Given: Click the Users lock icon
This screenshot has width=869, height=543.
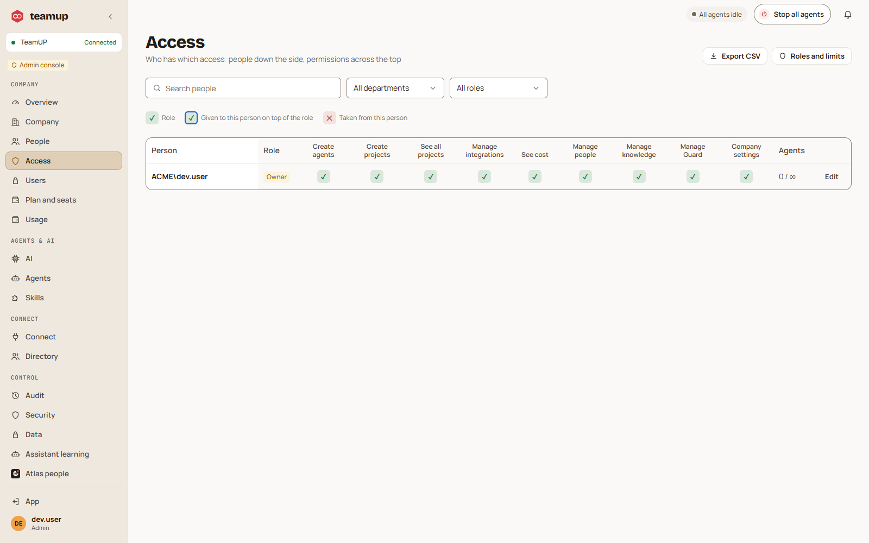Looking at the screenshot, I should click(x=16, y=180).
